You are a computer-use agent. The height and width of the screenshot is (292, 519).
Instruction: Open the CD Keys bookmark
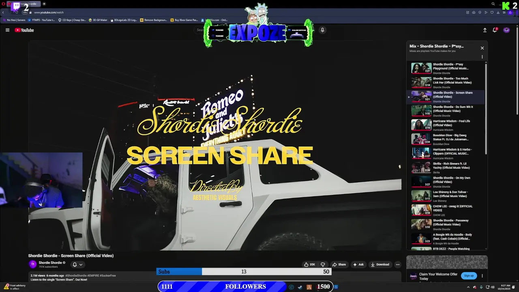pyautogui.click(x=72, y=20)
